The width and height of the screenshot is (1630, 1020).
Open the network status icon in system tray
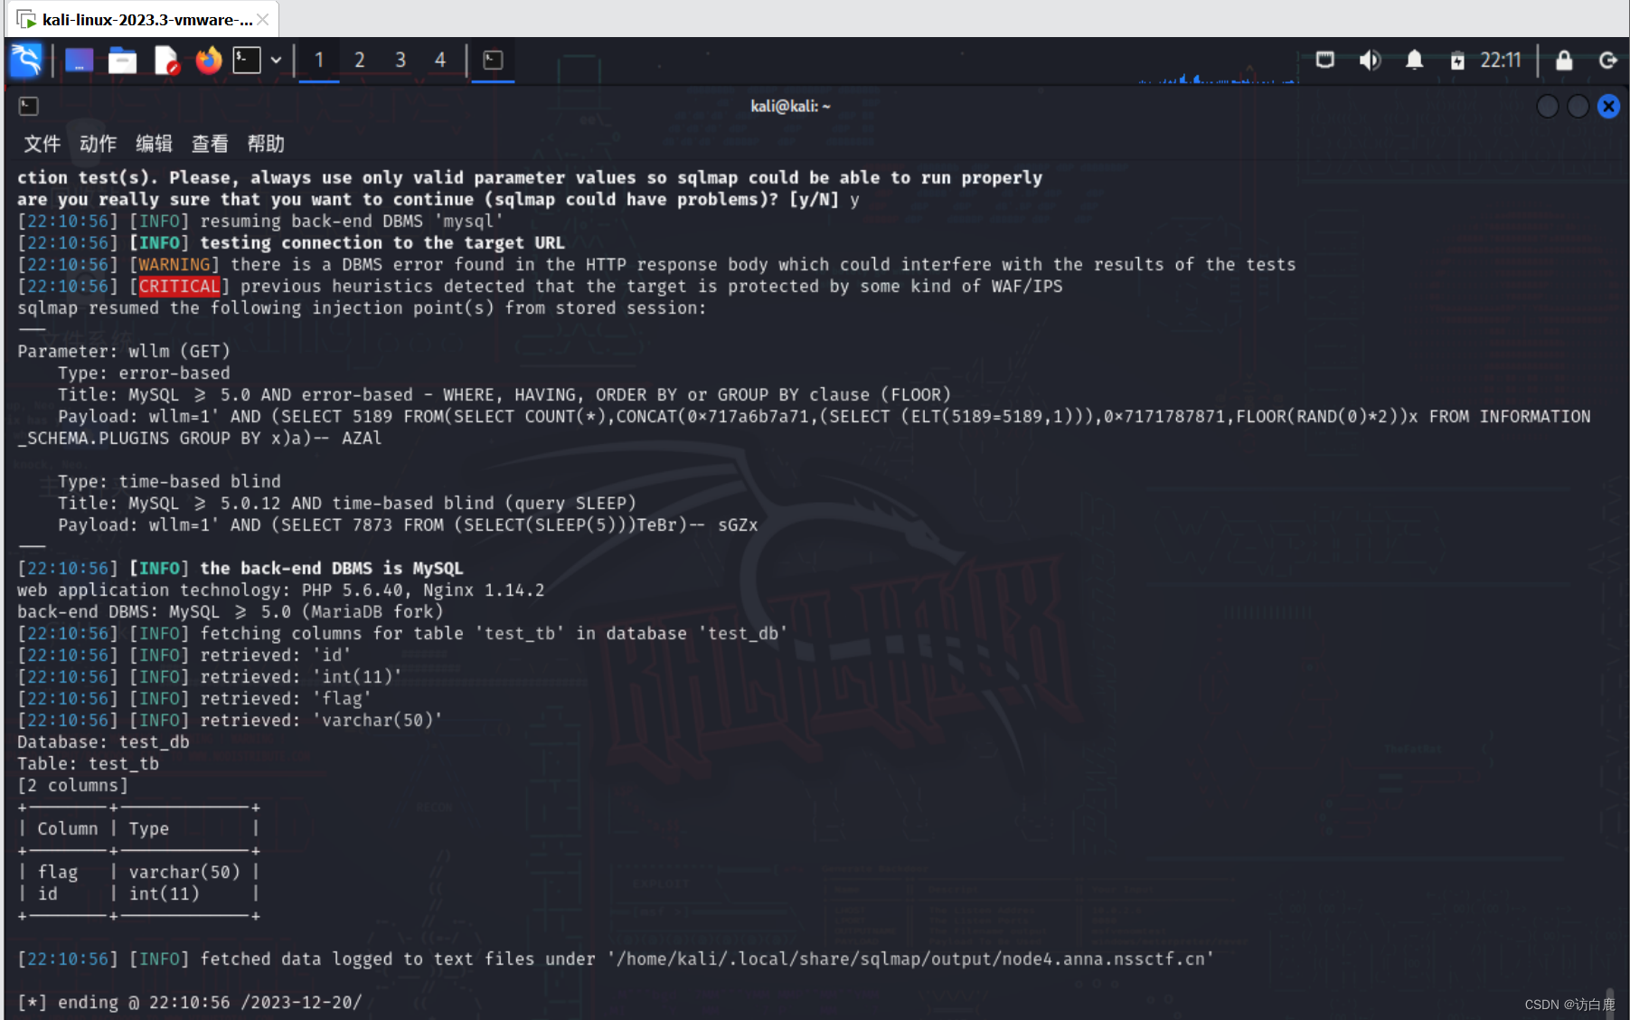point(1325,61)
